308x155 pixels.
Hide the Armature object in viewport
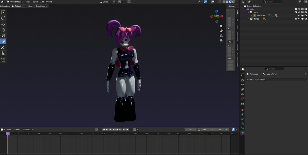pos(299,16)
